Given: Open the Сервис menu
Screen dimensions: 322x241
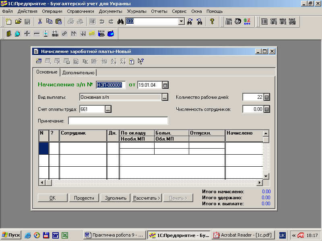Looking at the screenshot, I should pos(179,12).
